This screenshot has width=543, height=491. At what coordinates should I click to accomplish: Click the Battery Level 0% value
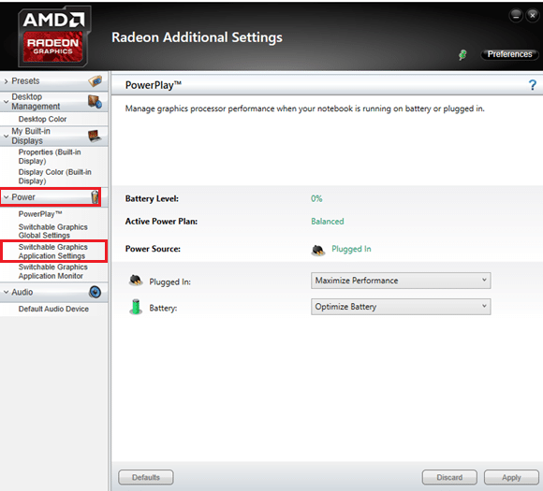pyautogui.click(x=316, y=198)
